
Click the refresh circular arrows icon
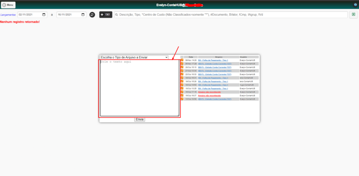(x=92, y=15)
